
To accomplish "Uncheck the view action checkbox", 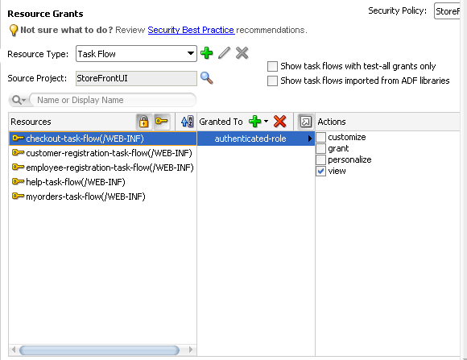I will [320, 171].
